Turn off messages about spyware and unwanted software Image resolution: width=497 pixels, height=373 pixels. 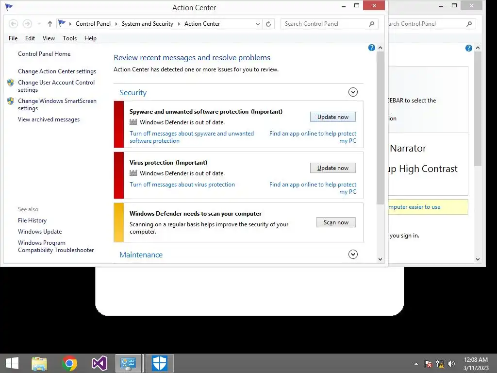[x=192, y=137]
